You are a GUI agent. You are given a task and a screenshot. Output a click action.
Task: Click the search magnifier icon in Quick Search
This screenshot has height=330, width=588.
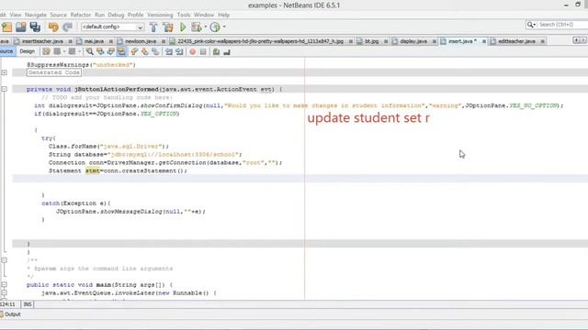pos(530,25)
